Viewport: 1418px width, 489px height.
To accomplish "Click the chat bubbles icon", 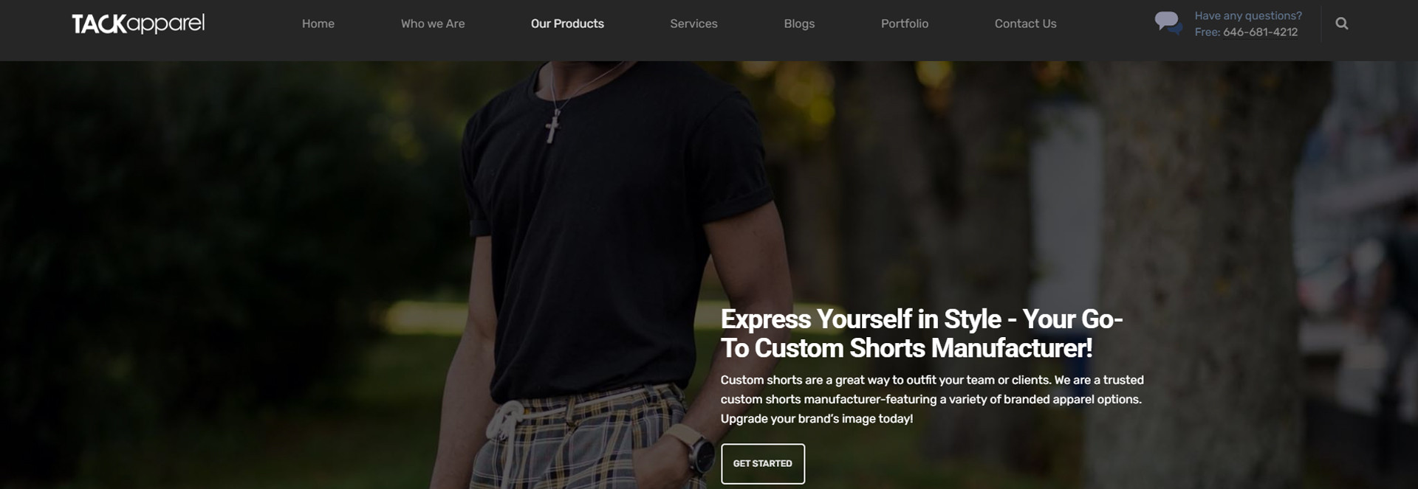I will point(1168,23).
